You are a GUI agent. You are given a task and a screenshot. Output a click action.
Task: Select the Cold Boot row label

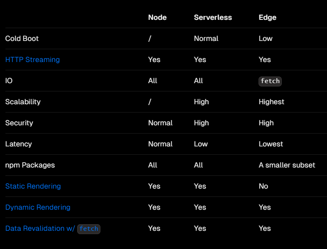coord(22,38)
